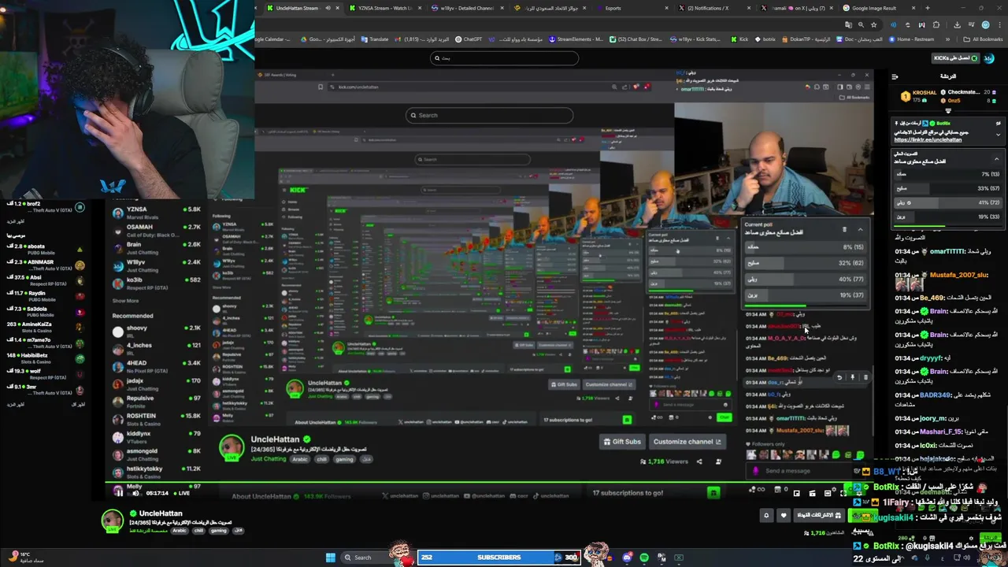Pause the stream using the player play button
Viewport: 1008px width, 567px height.
118,493
